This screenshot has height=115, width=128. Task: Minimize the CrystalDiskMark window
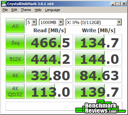tap(113, 4)
